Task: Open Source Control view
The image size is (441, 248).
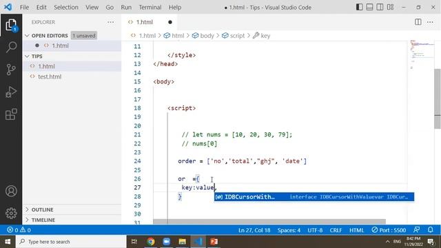Action: 11,70
